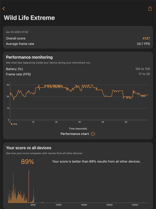Click the 5000 label on histogram axis

(33, 205)
